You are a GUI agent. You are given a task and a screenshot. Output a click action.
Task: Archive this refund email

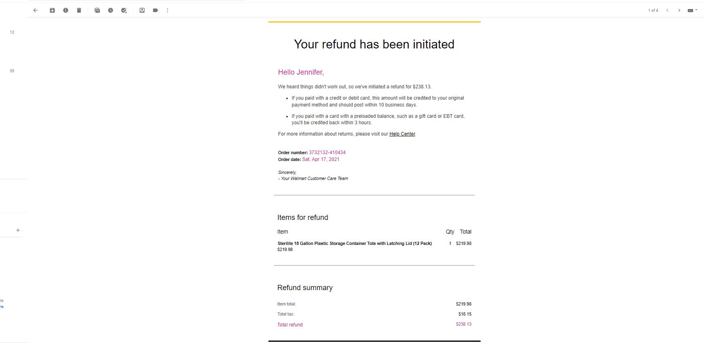pos(52,10)
